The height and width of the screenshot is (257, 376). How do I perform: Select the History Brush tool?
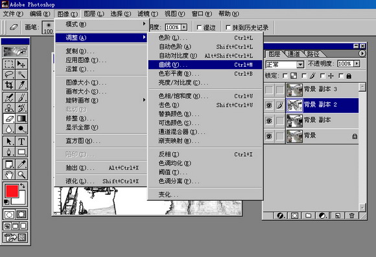pyautogui.click(x=21, y=107)
